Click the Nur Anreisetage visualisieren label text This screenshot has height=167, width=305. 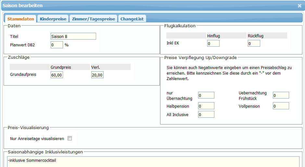coord(37,138)
